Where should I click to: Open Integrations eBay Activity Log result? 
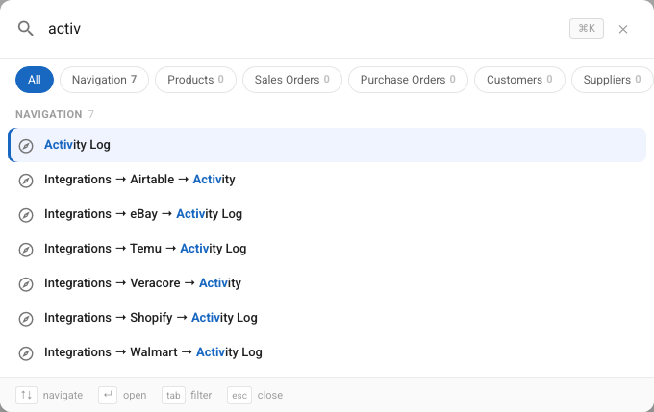327,214
